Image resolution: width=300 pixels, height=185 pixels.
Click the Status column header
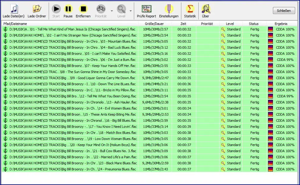coord(254,24)
